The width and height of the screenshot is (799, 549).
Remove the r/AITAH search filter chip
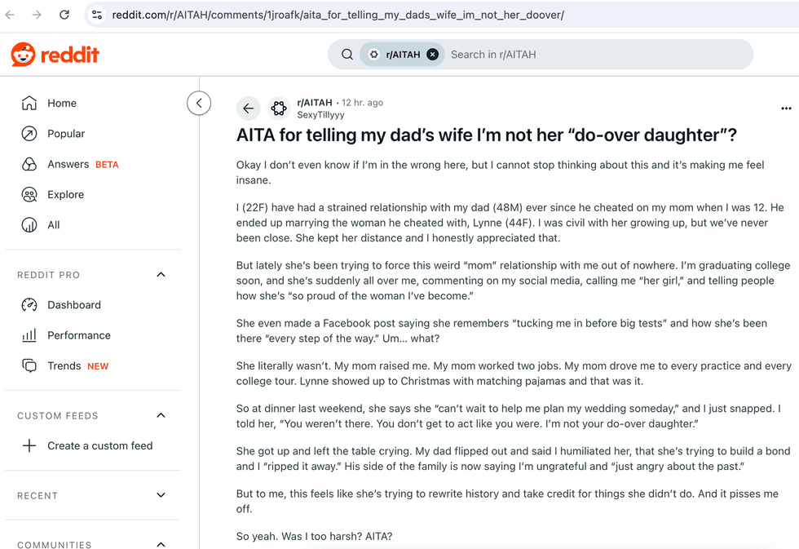pyautogui.click(x=433, y=55)
